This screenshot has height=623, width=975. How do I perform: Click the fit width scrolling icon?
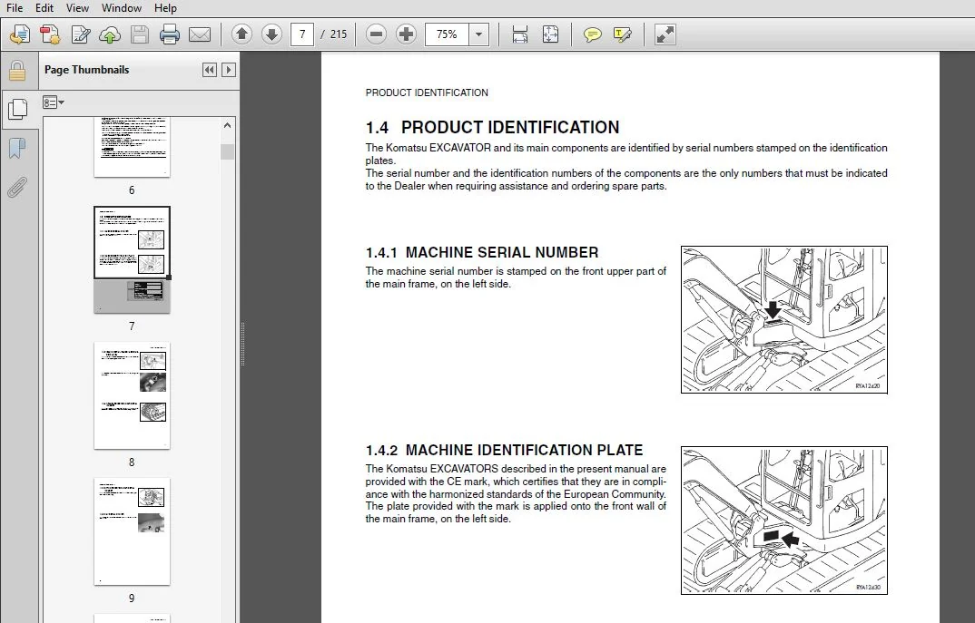coord(520,34)
